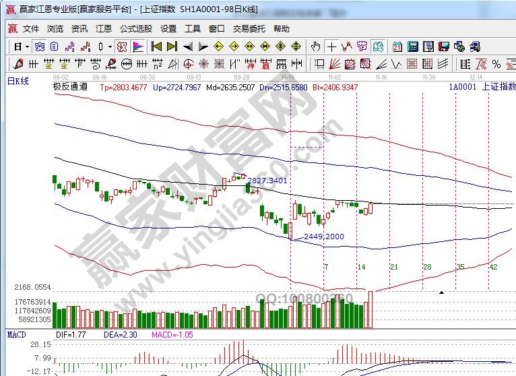Open the 交易委托 menu
Screen dimensions: 516x376
click(x=249, y=29)
